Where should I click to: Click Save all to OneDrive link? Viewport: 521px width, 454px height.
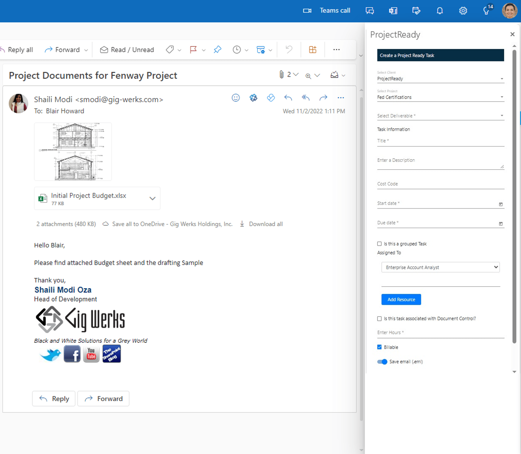coord(167,224)
